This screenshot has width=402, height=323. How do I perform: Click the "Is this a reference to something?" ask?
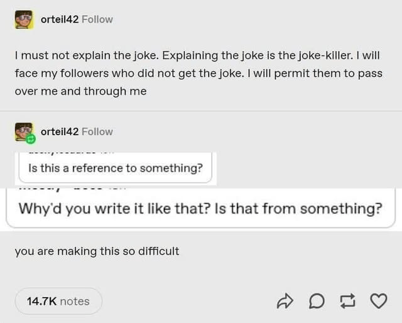tap(116, 168)
